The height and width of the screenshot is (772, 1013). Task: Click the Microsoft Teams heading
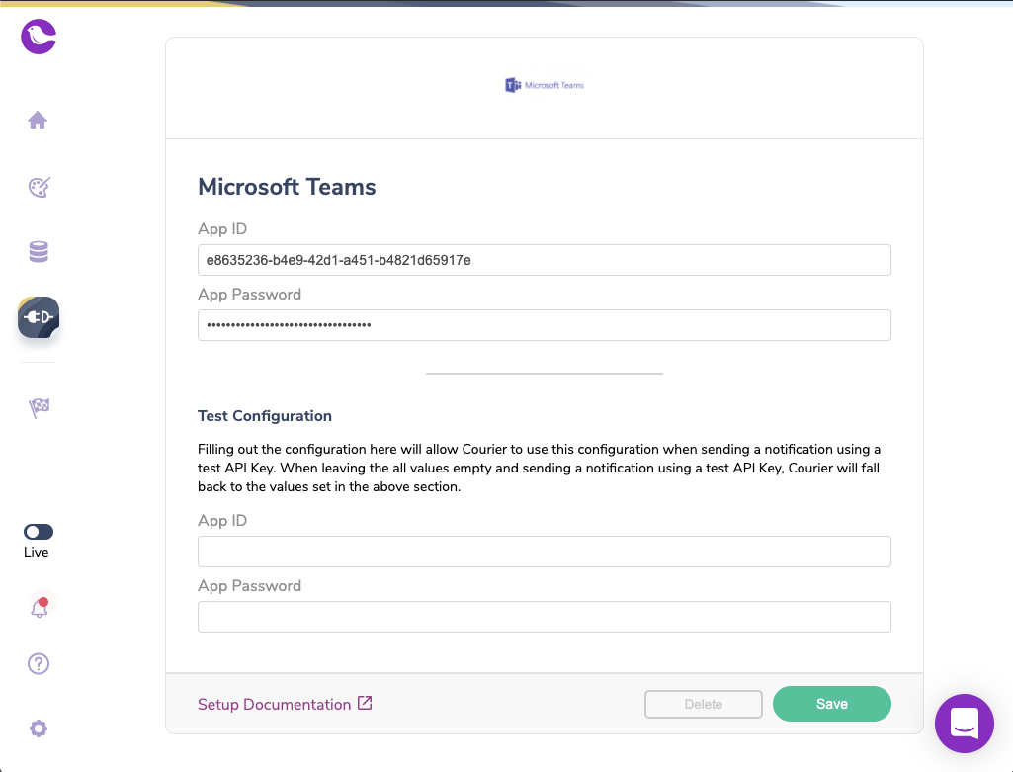pyautogui.click(x=287, y=187)
